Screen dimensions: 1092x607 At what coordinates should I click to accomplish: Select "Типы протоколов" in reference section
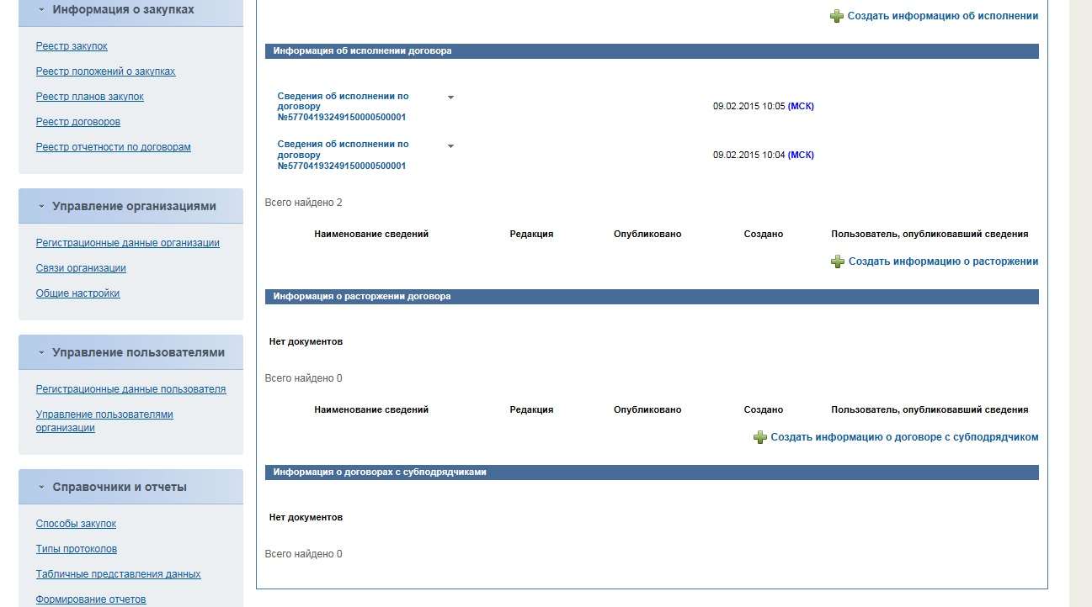(x=76, y=549)
